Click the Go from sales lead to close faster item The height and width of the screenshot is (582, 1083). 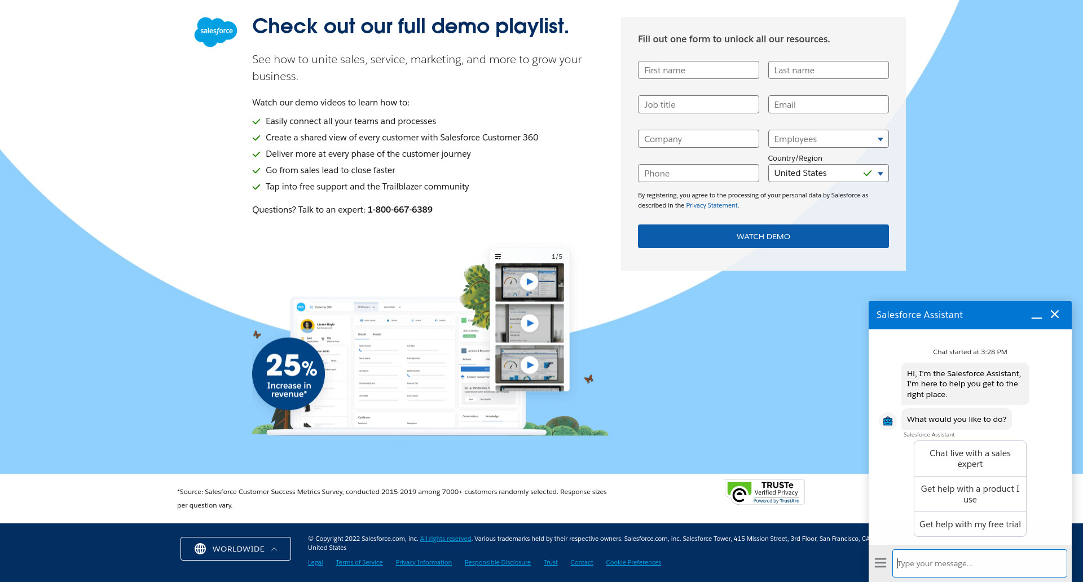pos(331,170)
